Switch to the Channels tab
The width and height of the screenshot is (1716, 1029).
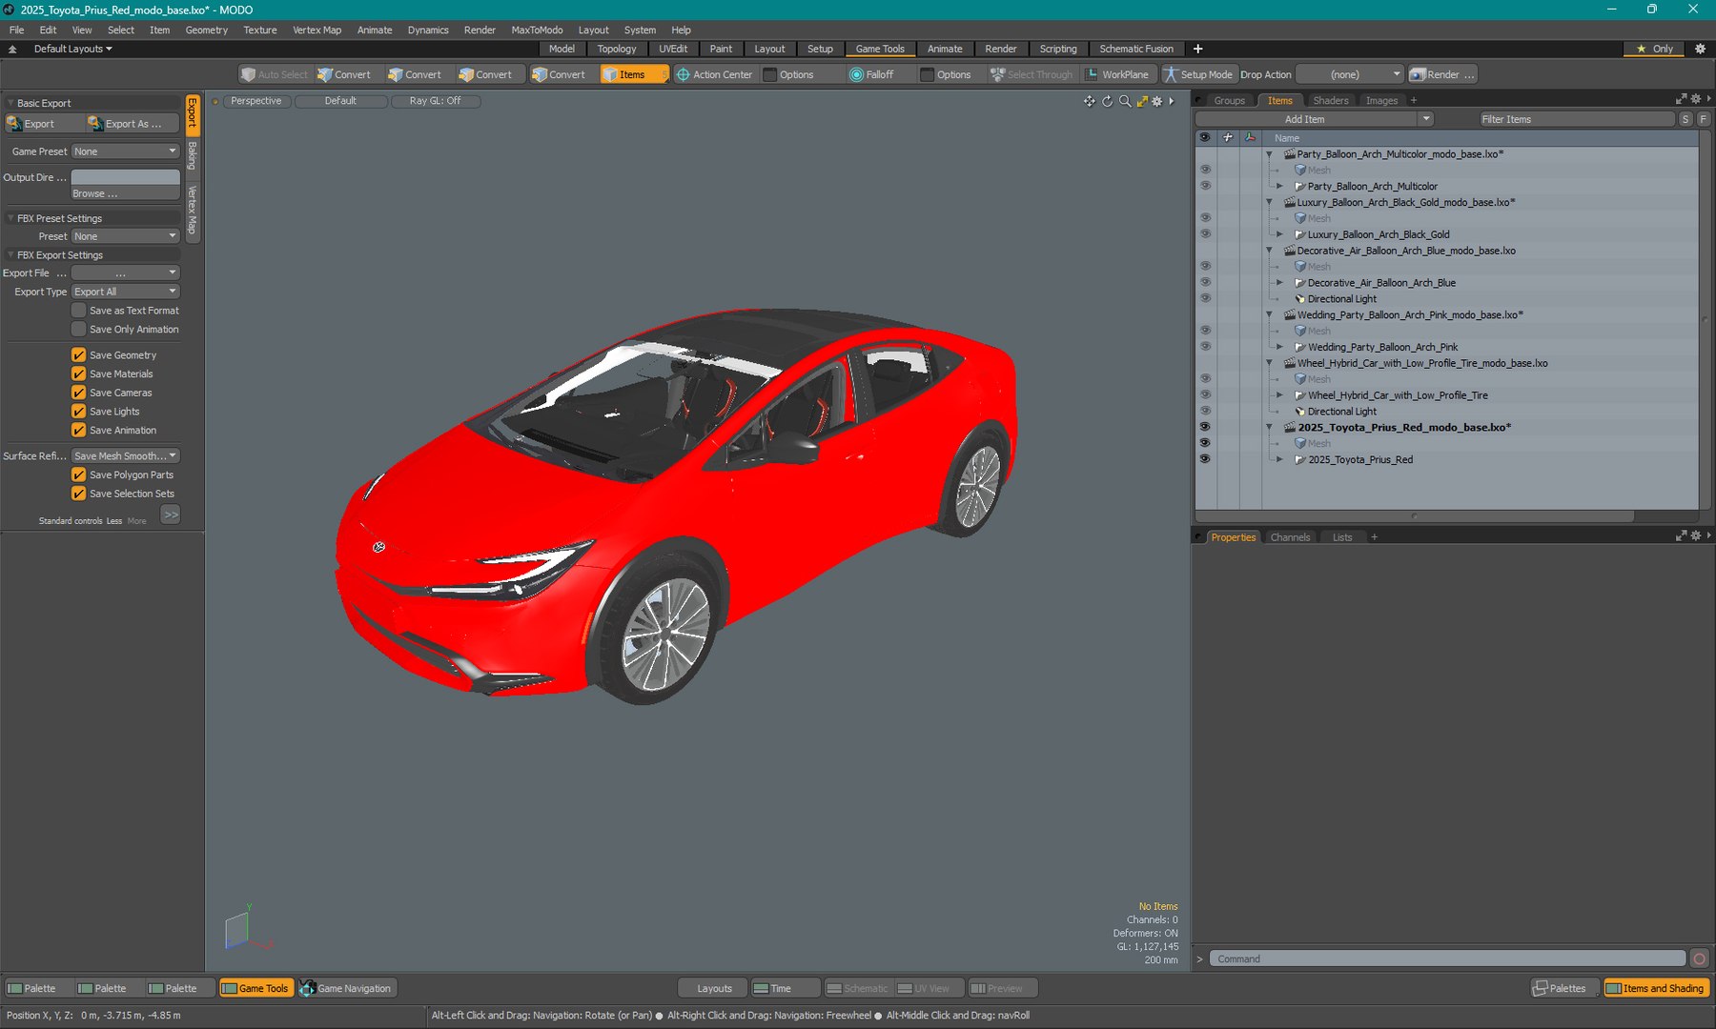1290,537
